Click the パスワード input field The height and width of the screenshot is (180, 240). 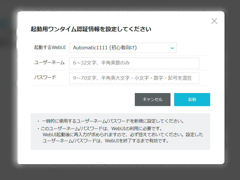coord(134,78)
